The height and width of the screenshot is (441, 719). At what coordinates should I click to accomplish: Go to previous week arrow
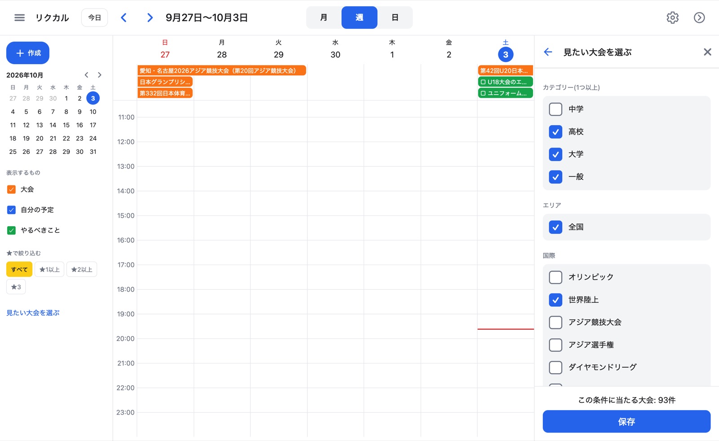point(124,17)
